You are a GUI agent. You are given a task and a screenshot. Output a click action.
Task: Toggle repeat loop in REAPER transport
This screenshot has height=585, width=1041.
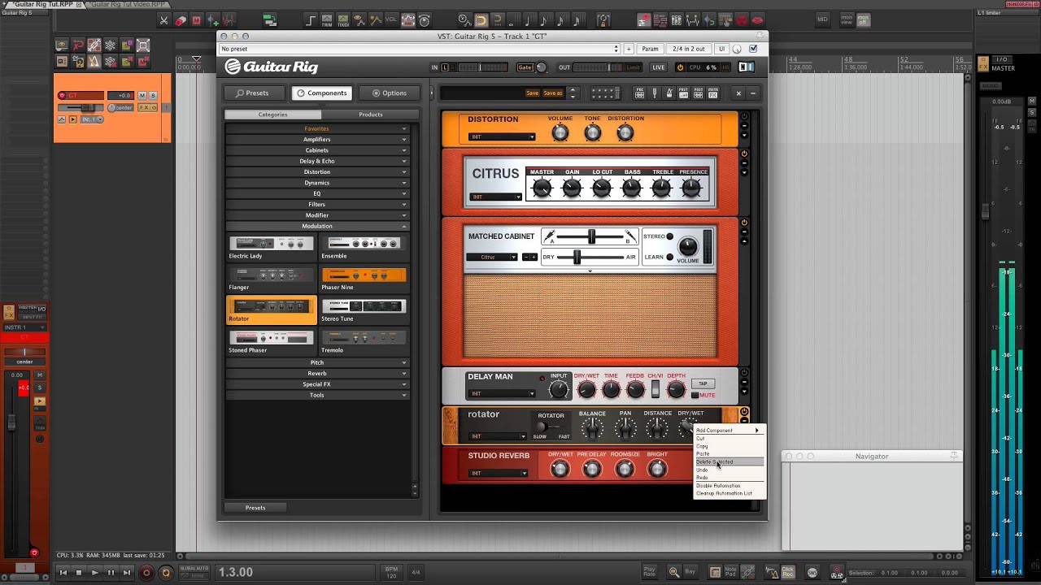point(166,573)
